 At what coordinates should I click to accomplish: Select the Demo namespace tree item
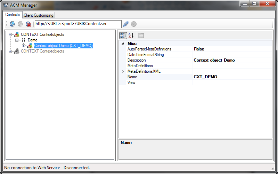pos(32,40)
